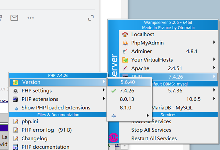The image size is (220, 150).
Task: Click the taskbar dropdown arrow below the menu
Action: pos(124,146)
